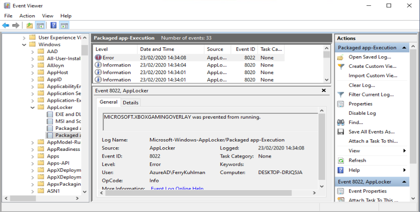Click Import Custom View action

(x=373, y=75)
